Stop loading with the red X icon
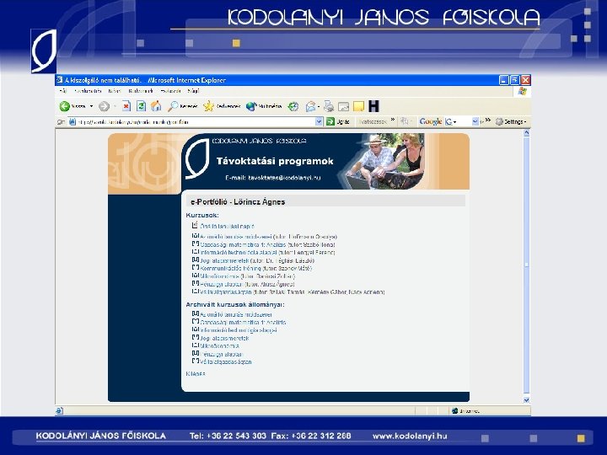The width and height of the screenshot is (607, 455). pyautogui.click(x=126, y=106)
